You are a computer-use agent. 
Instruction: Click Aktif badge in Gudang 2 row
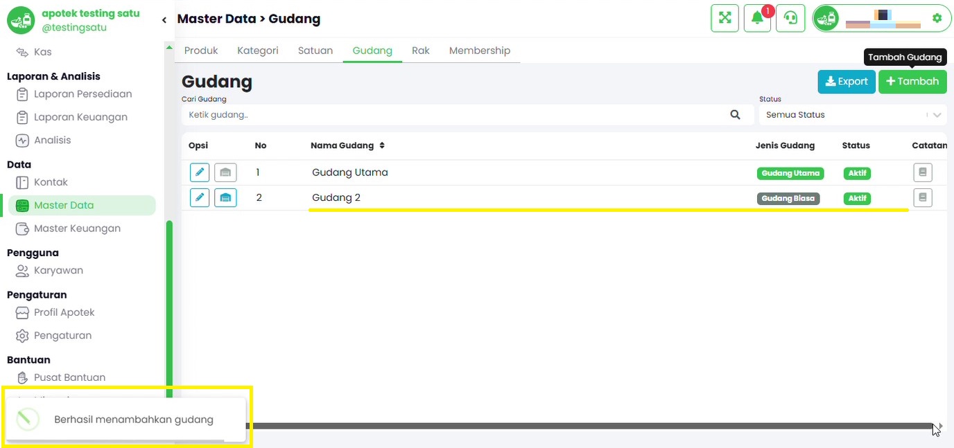pyautogui.click(x=858, y=199)
